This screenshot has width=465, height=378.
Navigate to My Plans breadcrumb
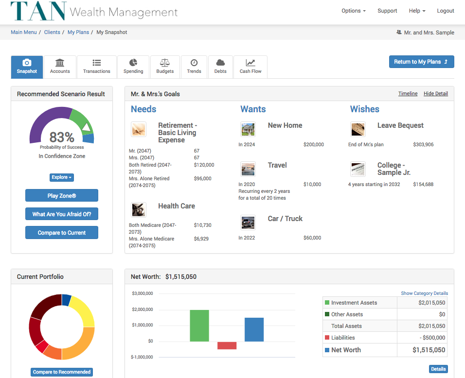(x=78, y=32)
